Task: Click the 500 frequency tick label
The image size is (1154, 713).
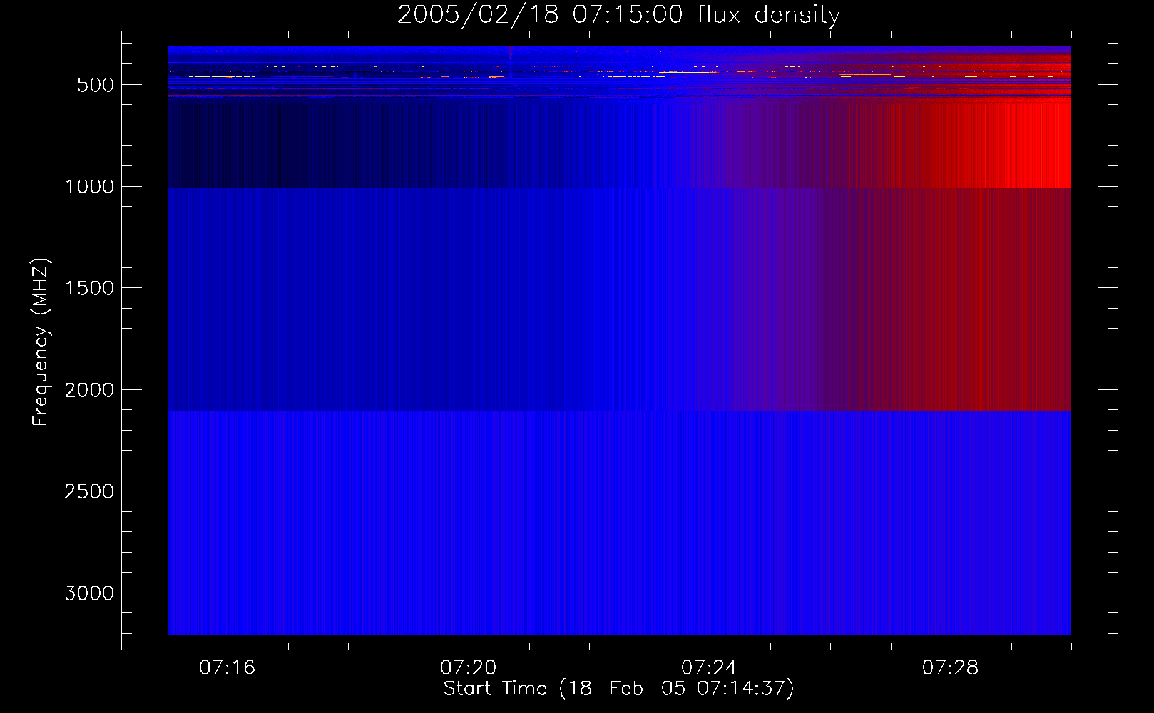Action: point(95,85)
